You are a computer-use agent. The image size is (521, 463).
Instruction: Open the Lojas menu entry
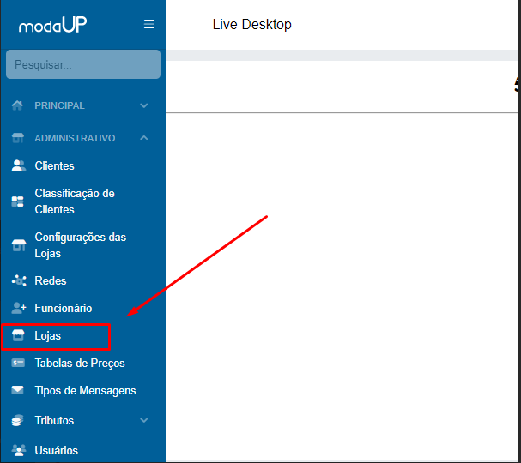47,336
